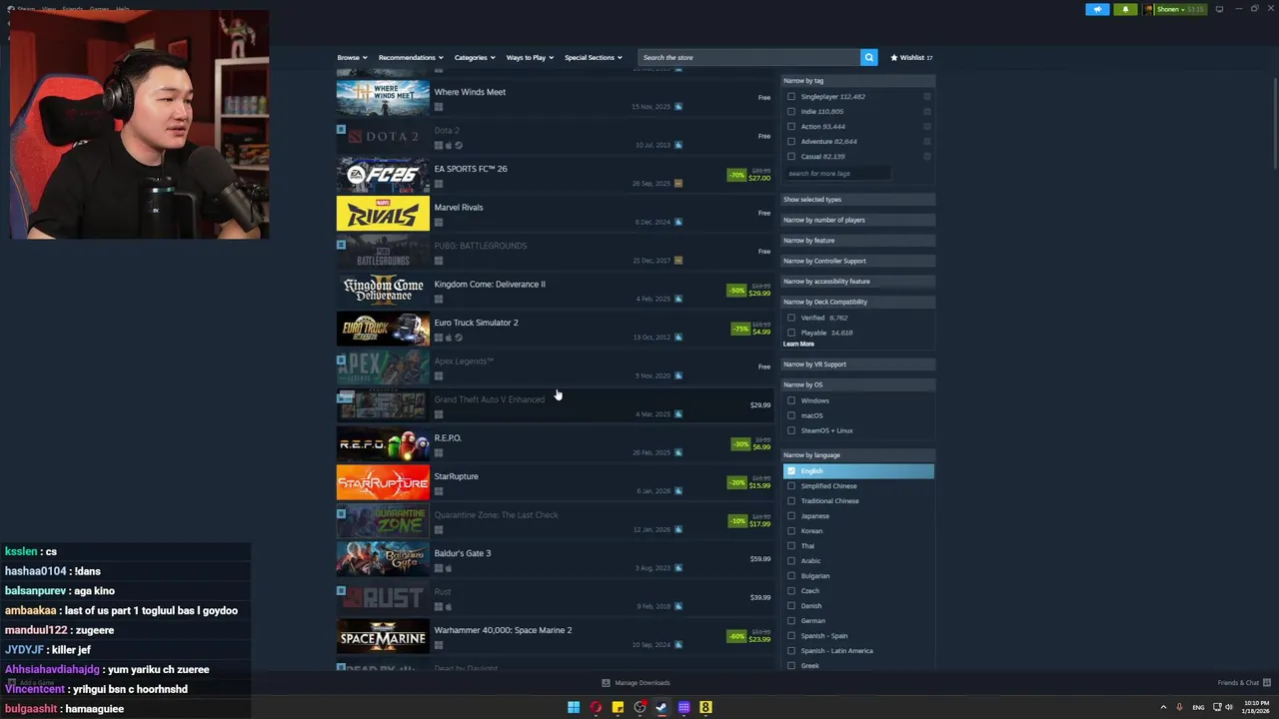The image size is (1279, 719).
Task: Open Sticky Notes from the taskbar
Action: pos(618,707)
